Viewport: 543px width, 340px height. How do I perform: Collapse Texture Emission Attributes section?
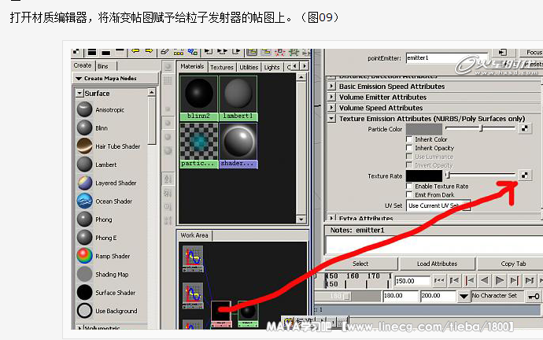click(x=331, y=118)
